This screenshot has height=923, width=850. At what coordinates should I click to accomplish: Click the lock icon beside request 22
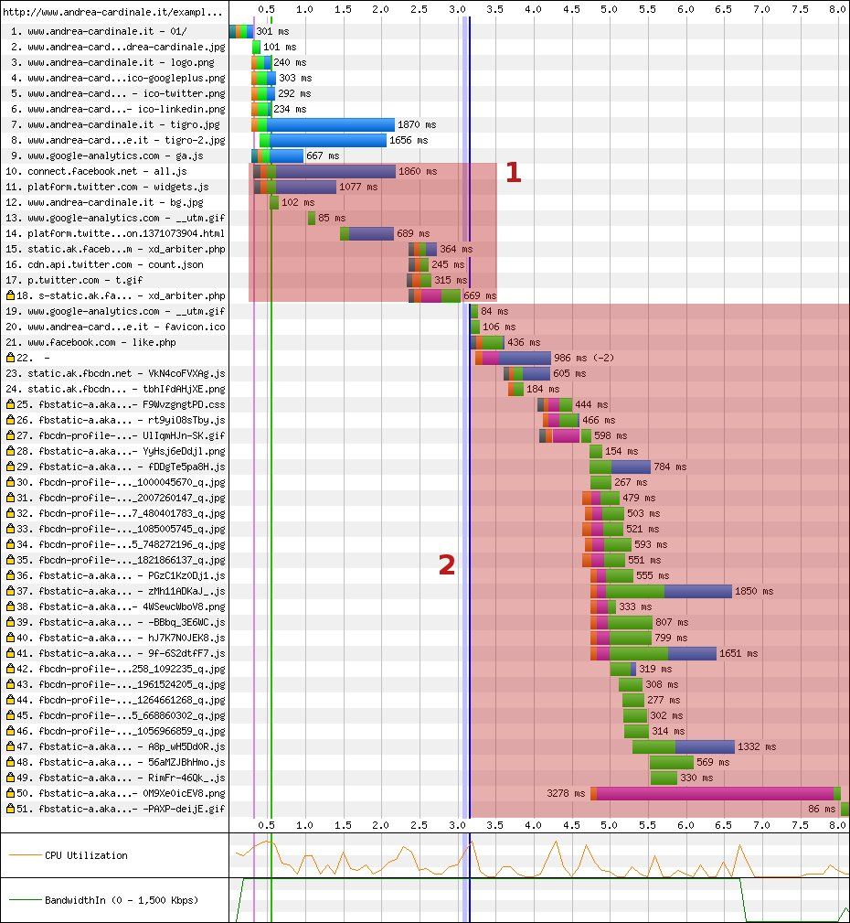[x=10, y=358]
